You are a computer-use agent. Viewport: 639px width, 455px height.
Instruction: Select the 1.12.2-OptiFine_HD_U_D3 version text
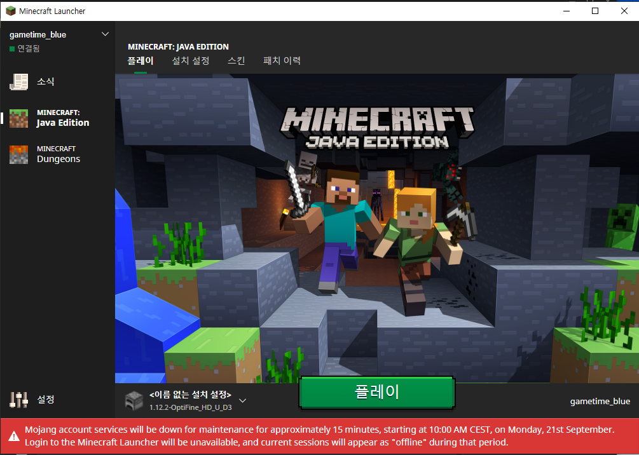[x=190, y=407]
